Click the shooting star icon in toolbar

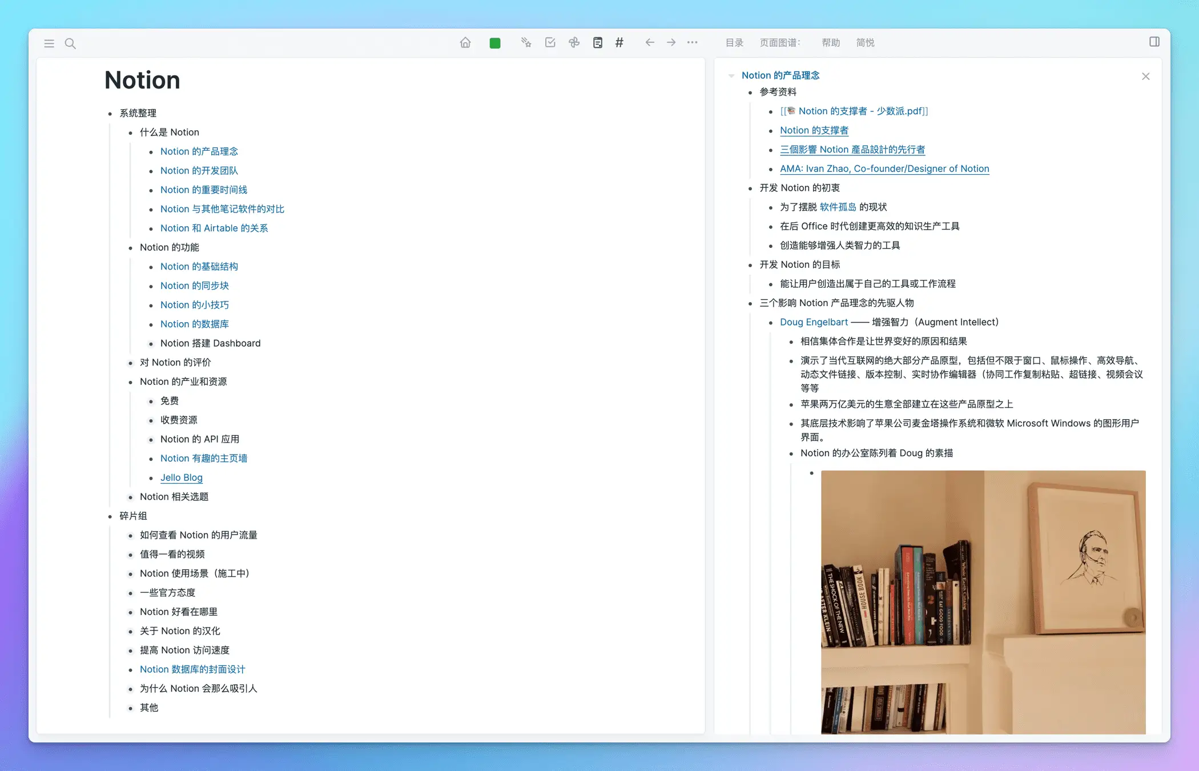point(526,42)
